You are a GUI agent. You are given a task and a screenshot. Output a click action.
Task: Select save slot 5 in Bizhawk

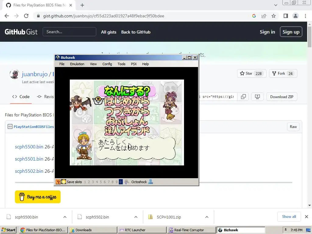tap(101, 182)
